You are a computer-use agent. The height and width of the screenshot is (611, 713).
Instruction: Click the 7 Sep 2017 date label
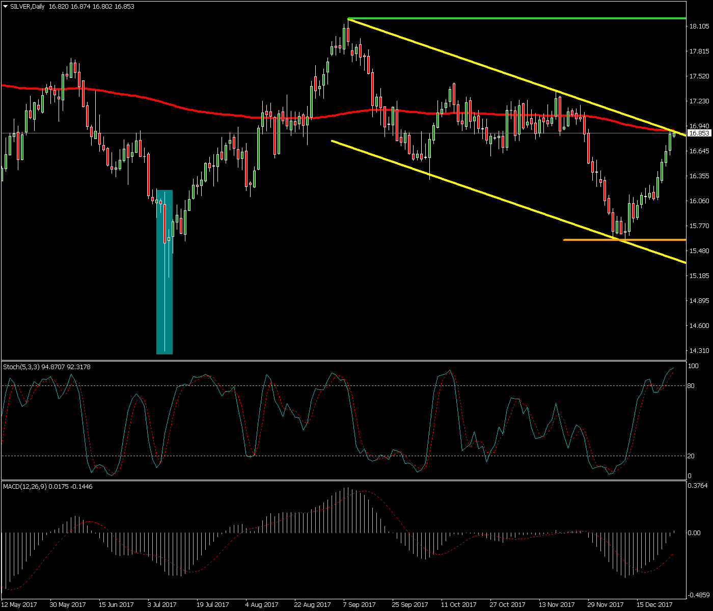coord(360,604)
